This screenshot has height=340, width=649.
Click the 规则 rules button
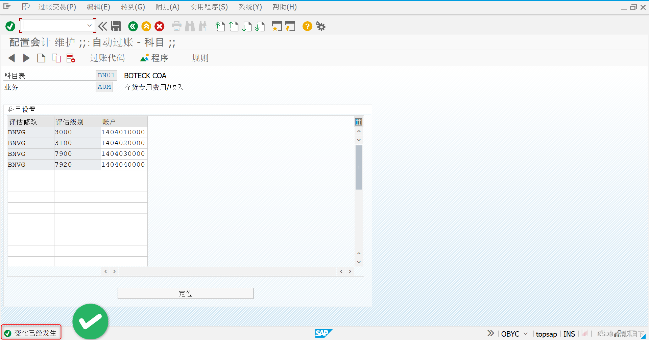[199, 58]
